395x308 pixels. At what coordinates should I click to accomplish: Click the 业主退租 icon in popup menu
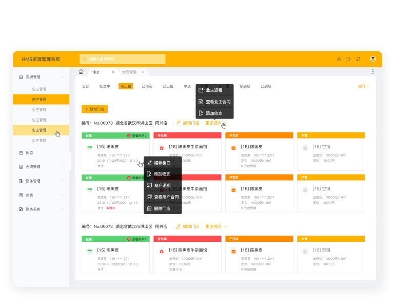coord(201,91)
